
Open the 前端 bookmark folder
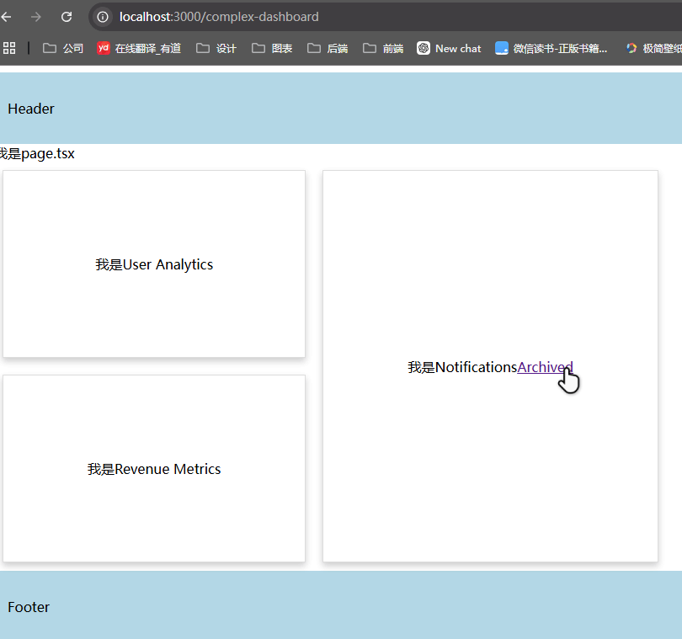pyautogui.click(x=383, y=48)
